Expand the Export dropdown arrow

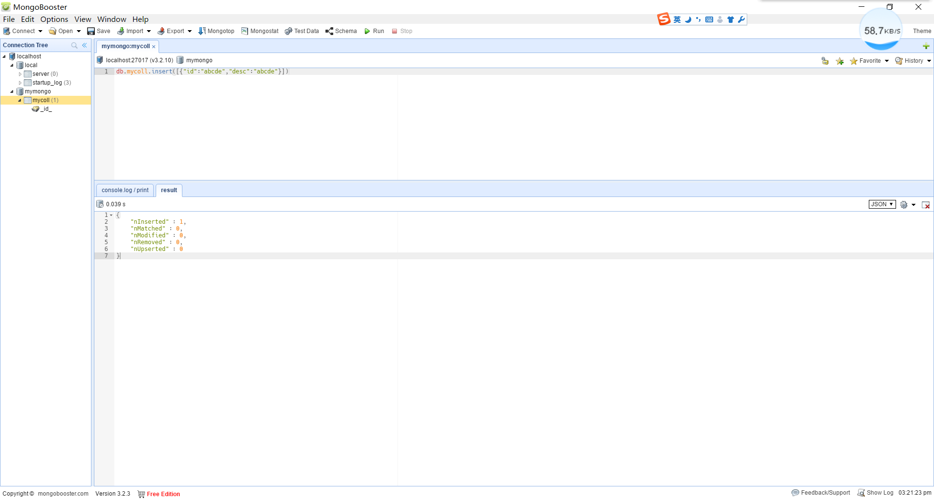tap(190, 31)
